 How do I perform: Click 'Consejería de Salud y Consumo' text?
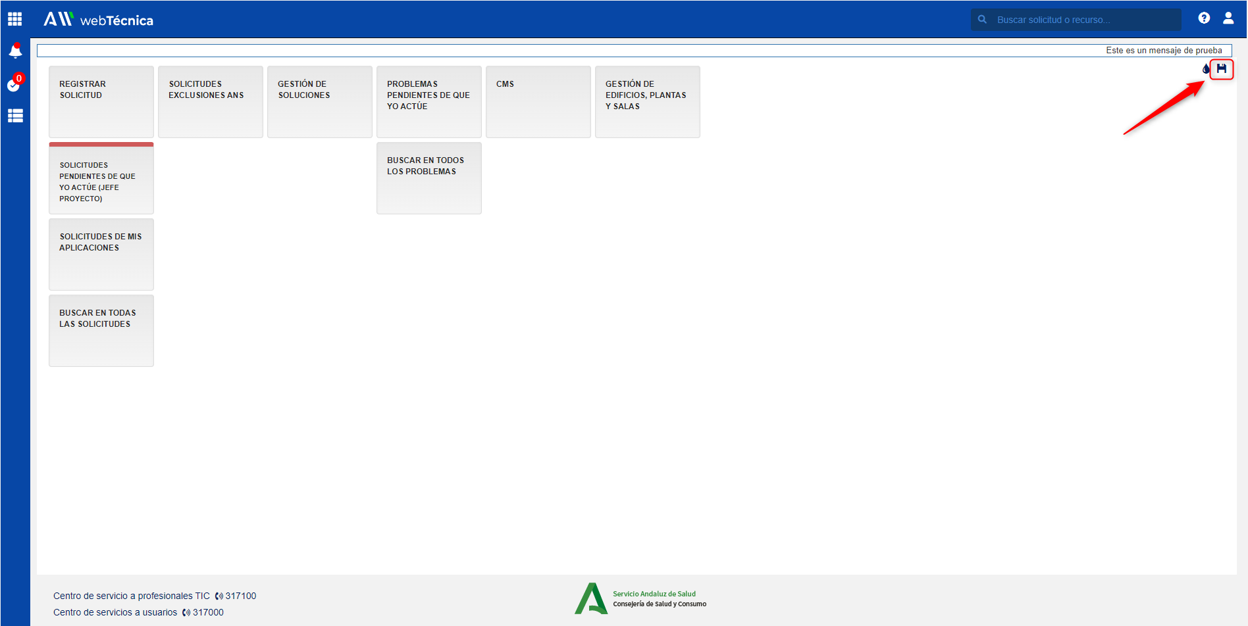[660, 604]
